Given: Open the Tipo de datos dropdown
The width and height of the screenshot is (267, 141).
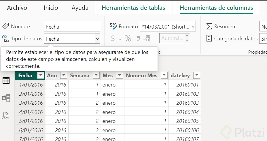Looking at the screenshot, I should click(x=97, y=38).
